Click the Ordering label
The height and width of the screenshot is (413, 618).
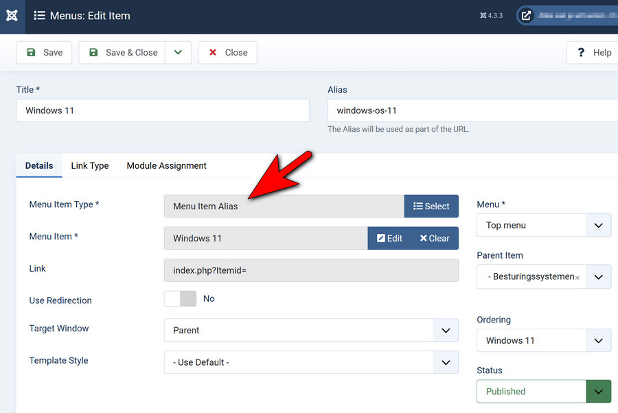pyautogui.click(x=494, y=320)
